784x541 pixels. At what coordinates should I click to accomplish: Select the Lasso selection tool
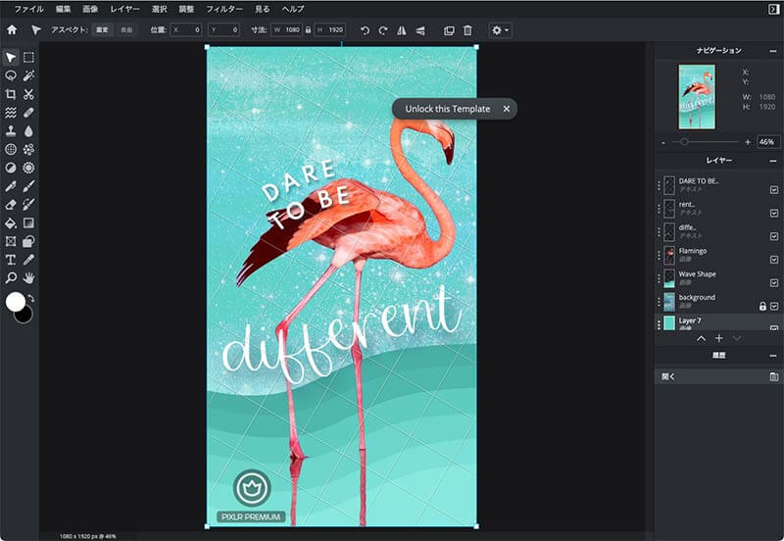point(11,76)
